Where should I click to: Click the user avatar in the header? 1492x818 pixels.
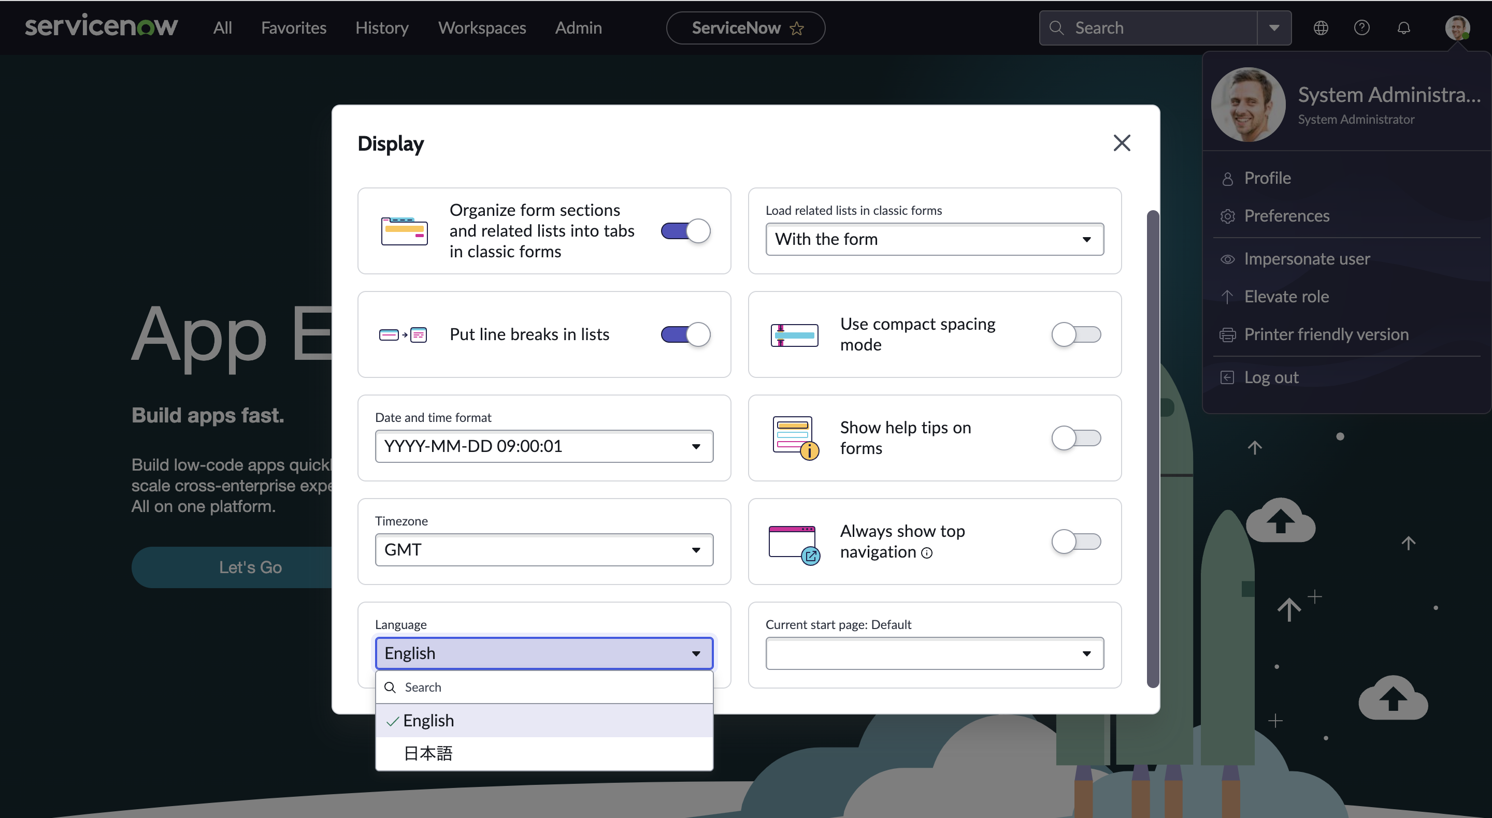1457,28
